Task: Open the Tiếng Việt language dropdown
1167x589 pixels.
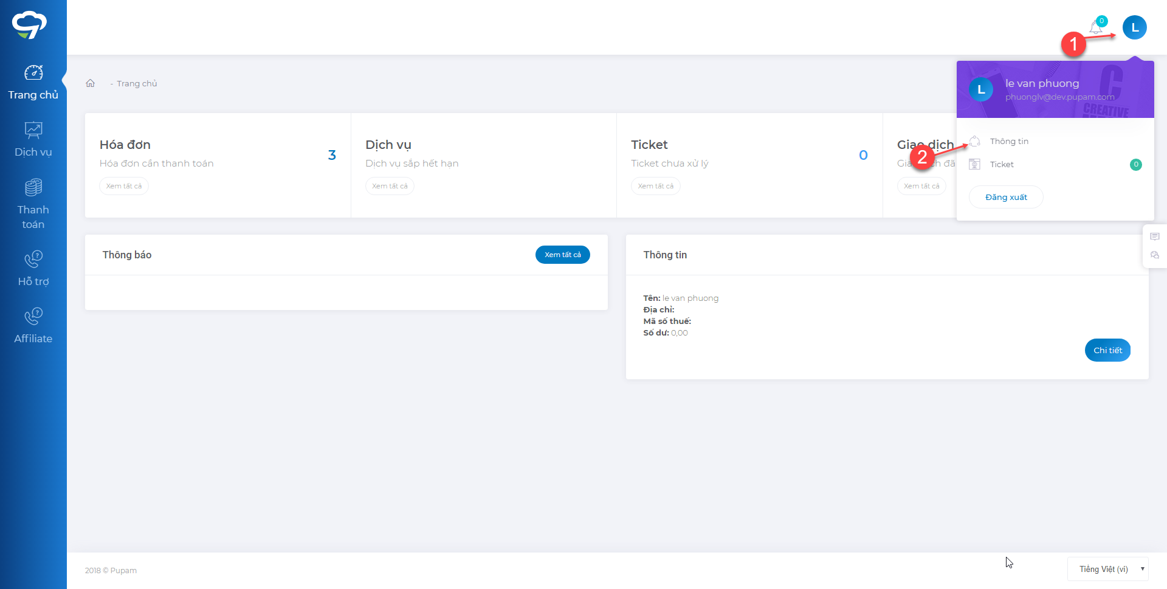Action: [1107, 569]
